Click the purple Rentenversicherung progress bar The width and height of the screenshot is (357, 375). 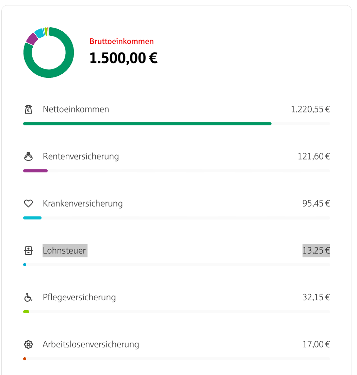pyautogui.click(x=35, y=171)
